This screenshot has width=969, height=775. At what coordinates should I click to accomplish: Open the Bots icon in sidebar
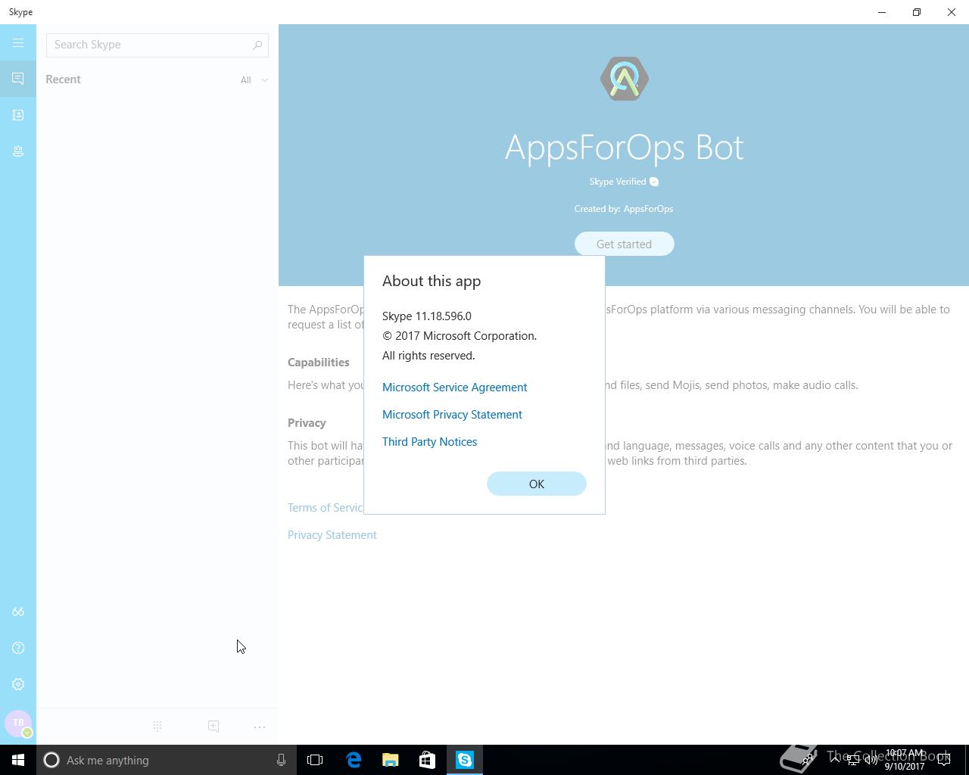pos(18,151)
